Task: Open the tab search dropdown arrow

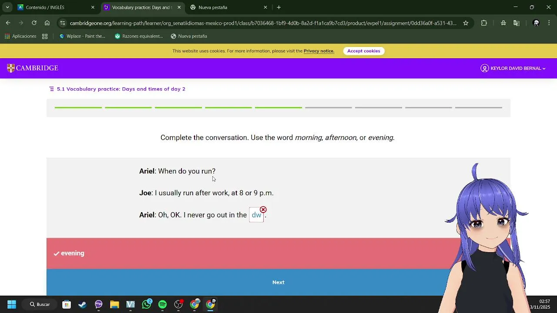Action: tap(7, 7)
